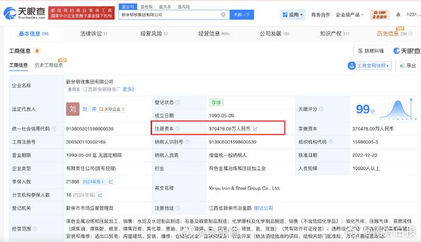Switch to the 历史信息 VIP tab
Viewport: 421px width, 242px height.
[x=392, y=34]
